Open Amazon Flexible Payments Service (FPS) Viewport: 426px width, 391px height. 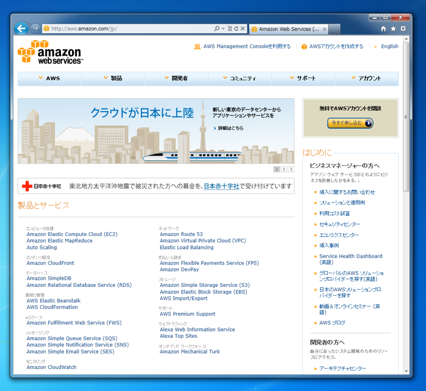coord(209,263)
